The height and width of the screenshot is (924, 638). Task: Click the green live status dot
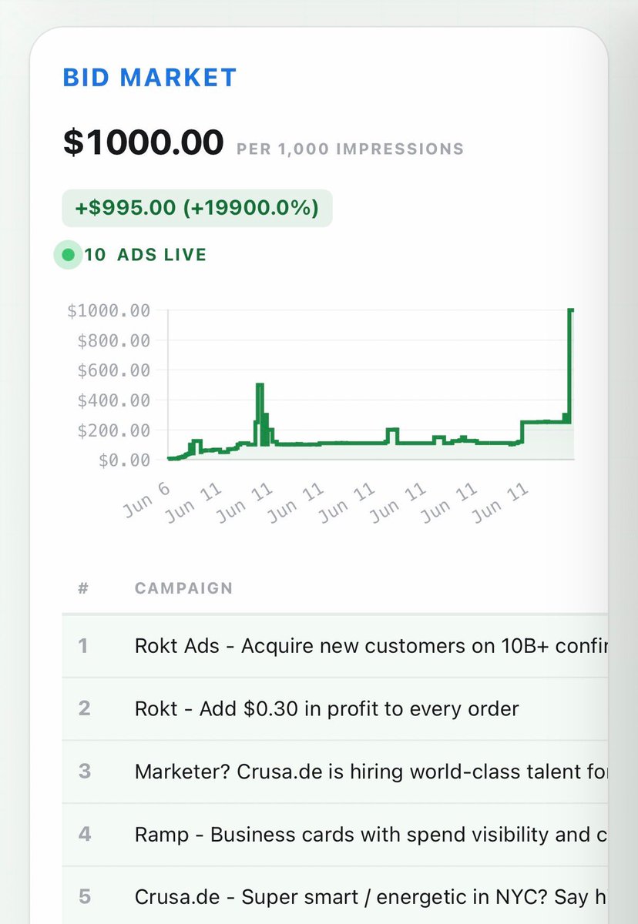68,255
